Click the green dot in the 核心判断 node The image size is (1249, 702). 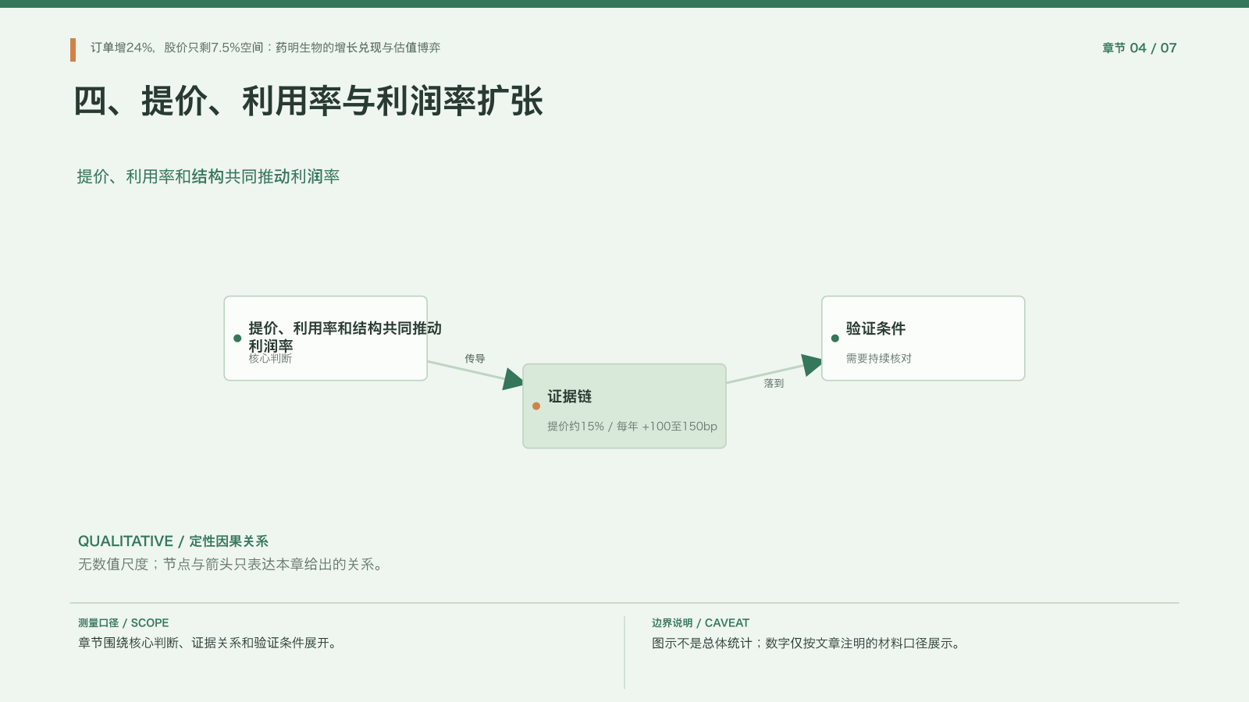[x=237, y=339]
